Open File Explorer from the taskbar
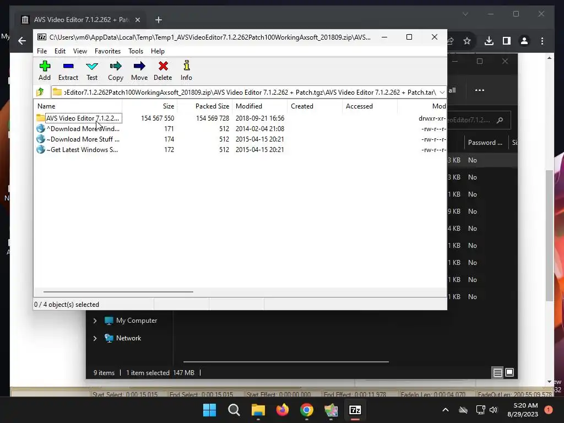564x423 pixels. 258,410
